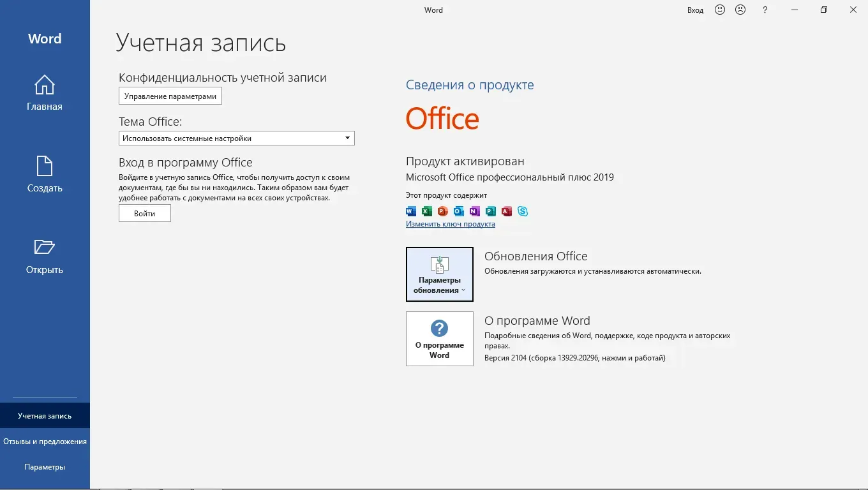Follow the Изменить ключ продукта link

coord(451,224)
